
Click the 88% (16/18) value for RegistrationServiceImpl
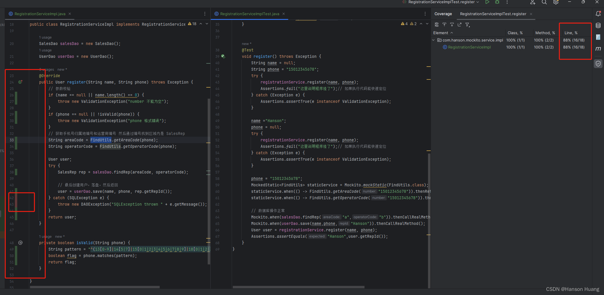coord(574,47)
